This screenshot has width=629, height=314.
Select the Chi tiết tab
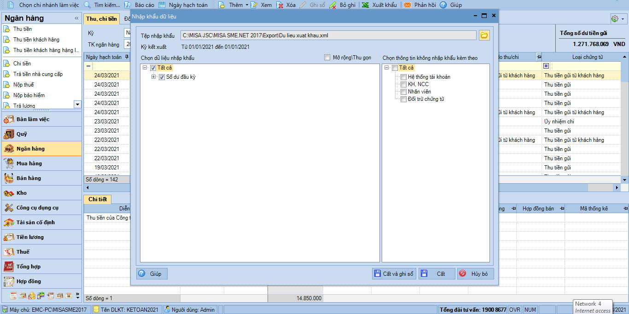(98, 199)
